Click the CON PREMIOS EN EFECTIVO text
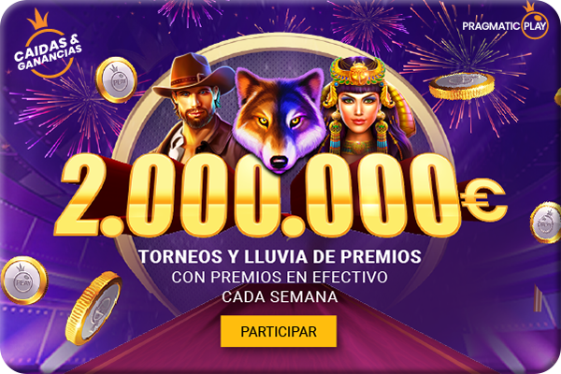Screen dimensions: 561x374 (280, 277)
